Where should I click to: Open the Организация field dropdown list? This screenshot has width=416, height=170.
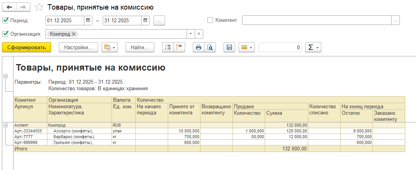(x=191, y=34)
